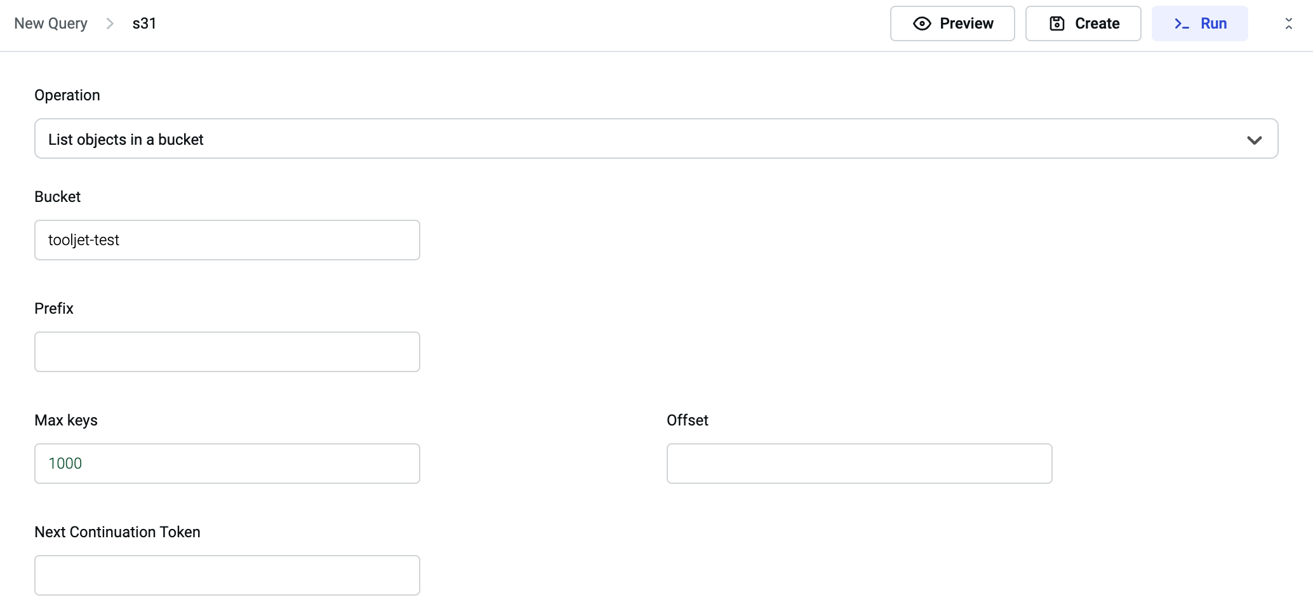Screen dimensions: 1313x602
Task: Click the terminal prompt icon on Run
Action: [1181, 23]
